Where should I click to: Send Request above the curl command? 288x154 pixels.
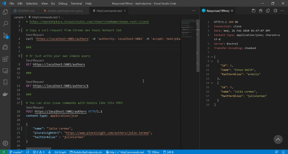(x=35, y=35)
